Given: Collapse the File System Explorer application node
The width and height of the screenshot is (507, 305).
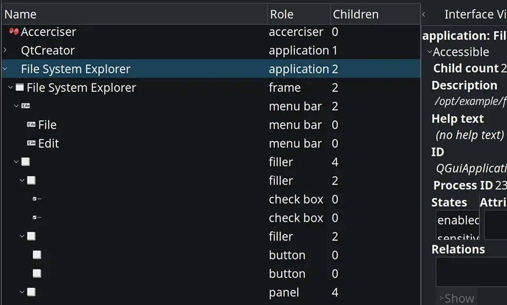Looking at the screenshot, I should pyautogui.click(x=5, y=68).
